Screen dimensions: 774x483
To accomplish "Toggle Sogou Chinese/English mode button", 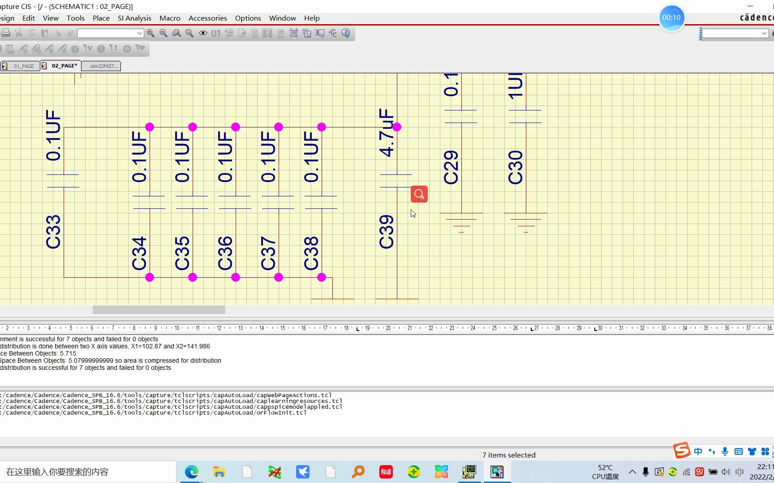I will pos(698,451).
